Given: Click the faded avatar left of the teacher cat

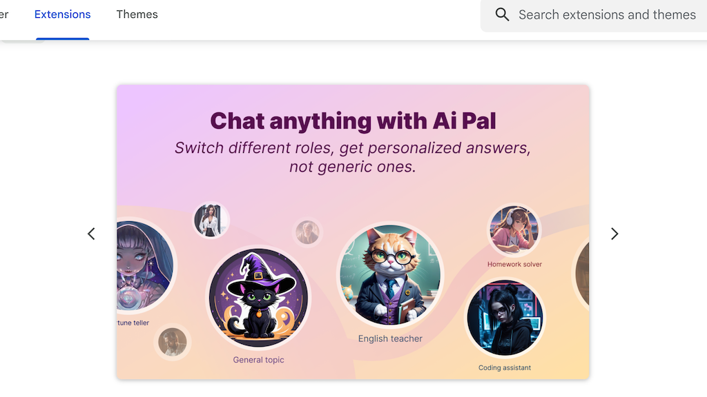Looking at the screenshot, I should coord(307,233).
